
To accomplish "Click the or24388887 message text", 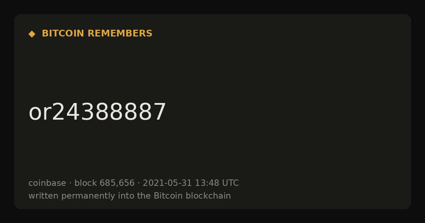I will tap(97, 113).
